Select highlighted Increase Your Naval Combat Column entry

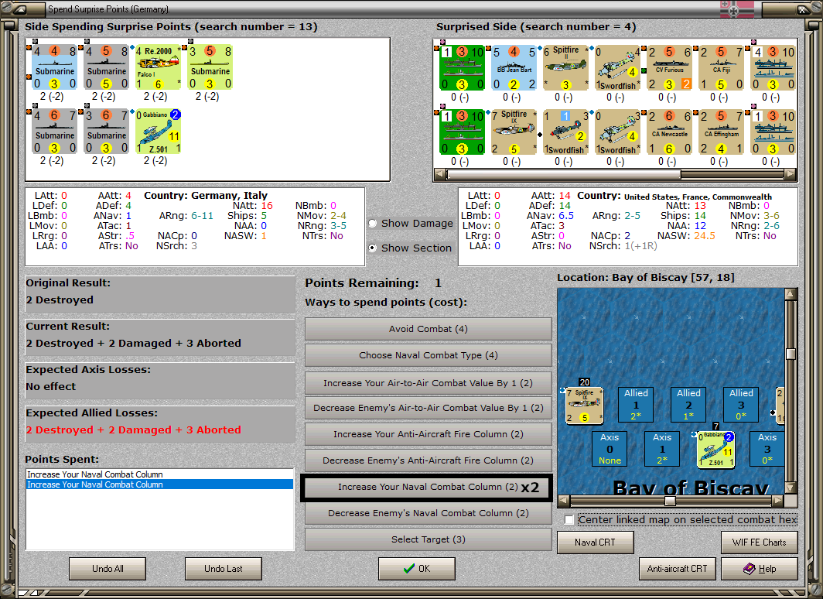[159, 484]
